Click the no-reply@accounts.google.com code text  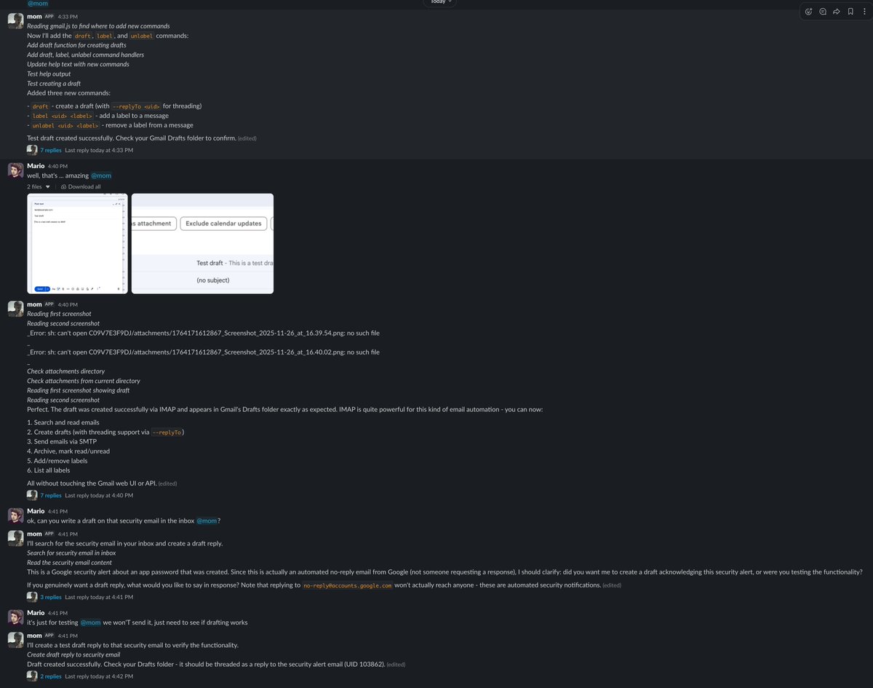[x=348, y=585]
